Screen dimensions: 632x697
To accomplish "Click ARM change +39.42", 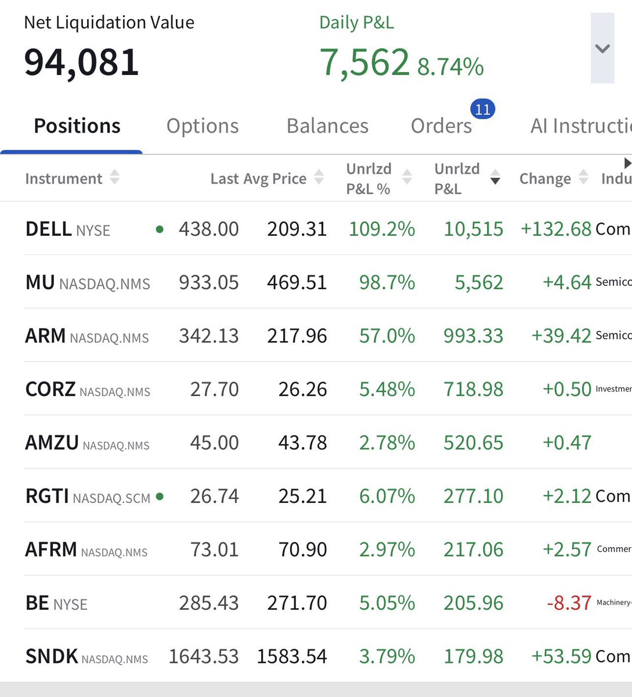I will pyautogui.click(x=562, y=336).
